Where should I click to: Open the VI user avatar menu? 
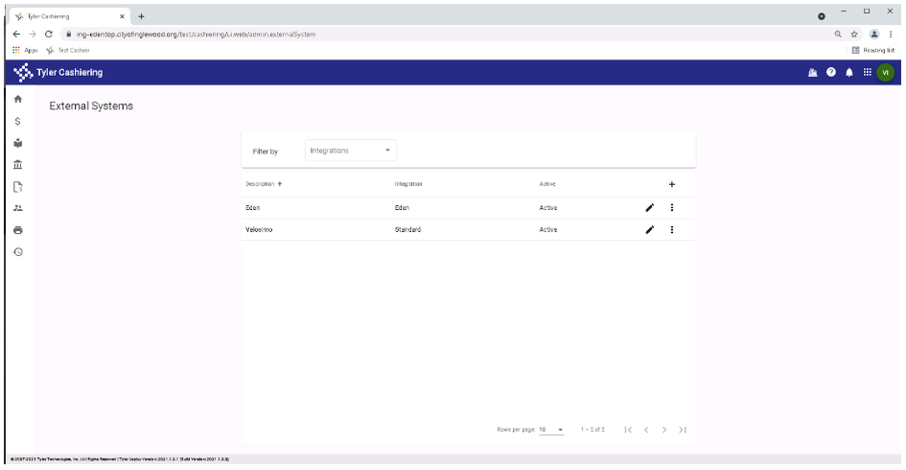click(885, 72)
